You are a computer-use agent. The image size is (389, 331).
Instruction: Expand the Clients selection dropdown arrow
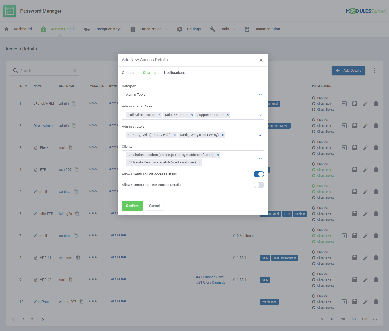pos(260,159)
